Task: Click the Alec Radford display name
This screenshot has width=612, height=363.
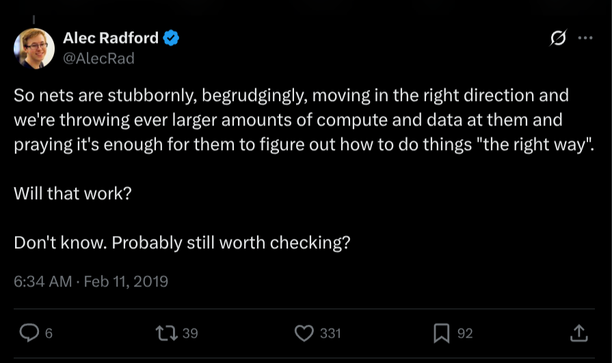Action: pyautogui.click(x=111, y=38)
